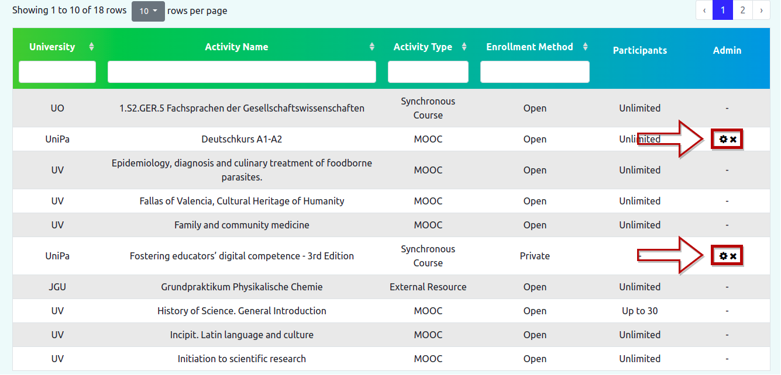The image size is (781, 375).
Task: Select Initiation to scientific research activity
Action: (x=242, y=359)
